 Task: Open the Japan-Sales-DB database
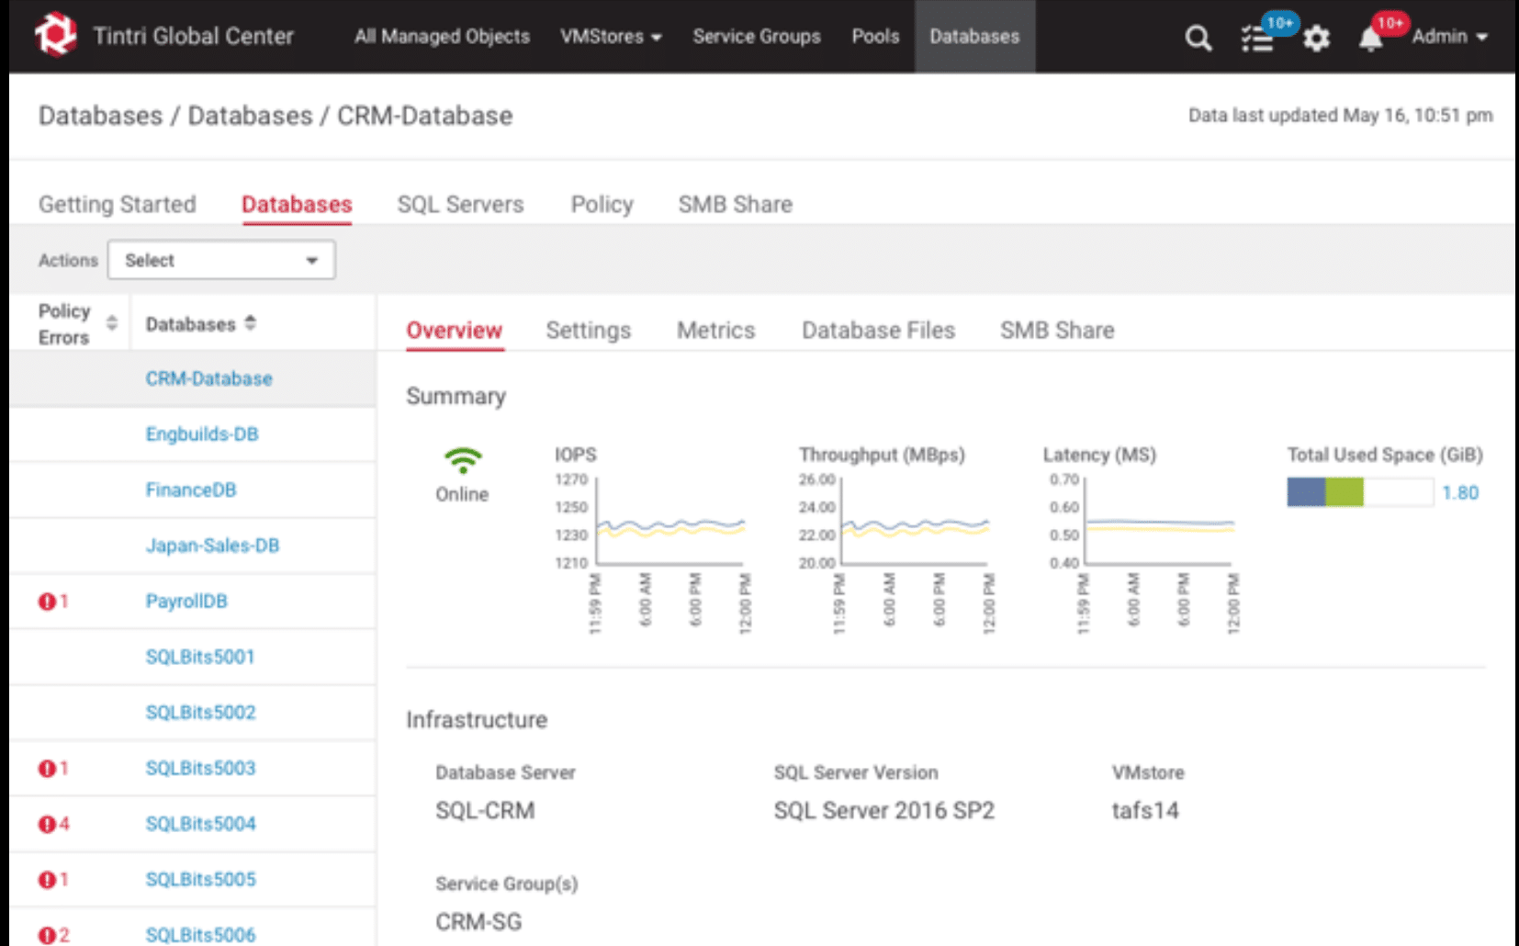click(x=212, y=546)
